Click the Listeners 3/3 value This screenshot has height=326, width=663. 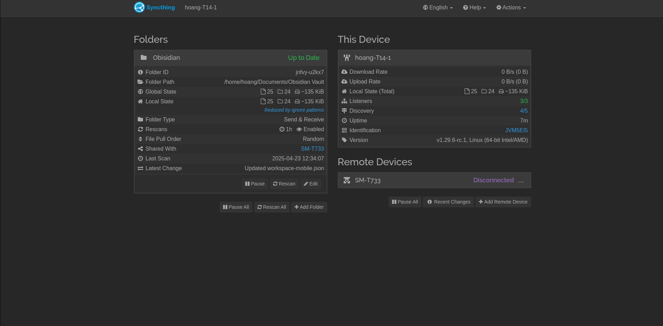click(x=524, y=101)
